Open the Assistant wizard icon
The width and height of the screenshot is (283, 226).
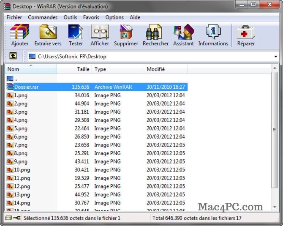[x=184, y=32]
